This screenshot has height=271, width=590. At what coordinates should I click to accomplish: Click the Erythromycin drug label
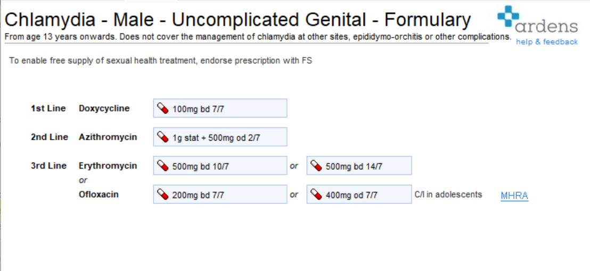108,166
